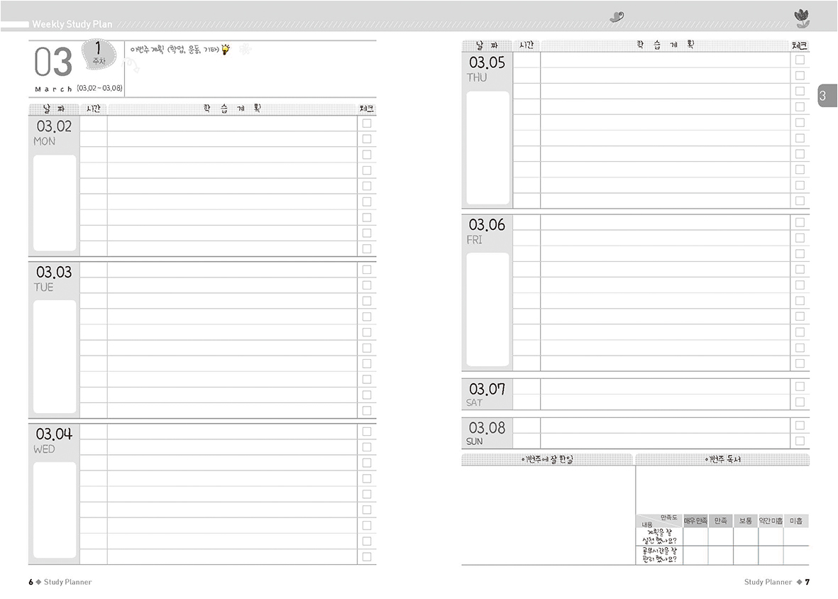Select the 이번주 독서 section header

point(722,460)
